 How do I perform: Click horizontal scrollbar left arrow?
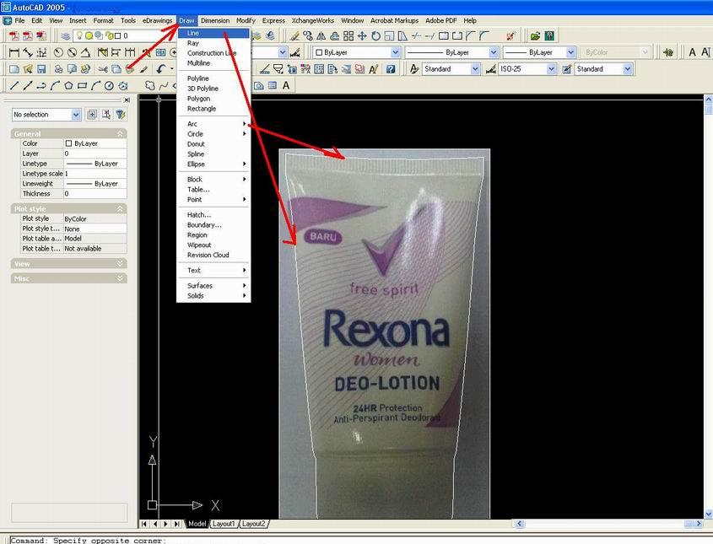[519, 524]
